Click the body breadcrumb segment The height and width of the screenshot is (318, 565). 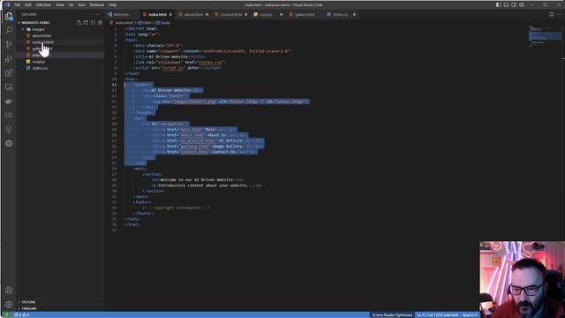(165, 23)
